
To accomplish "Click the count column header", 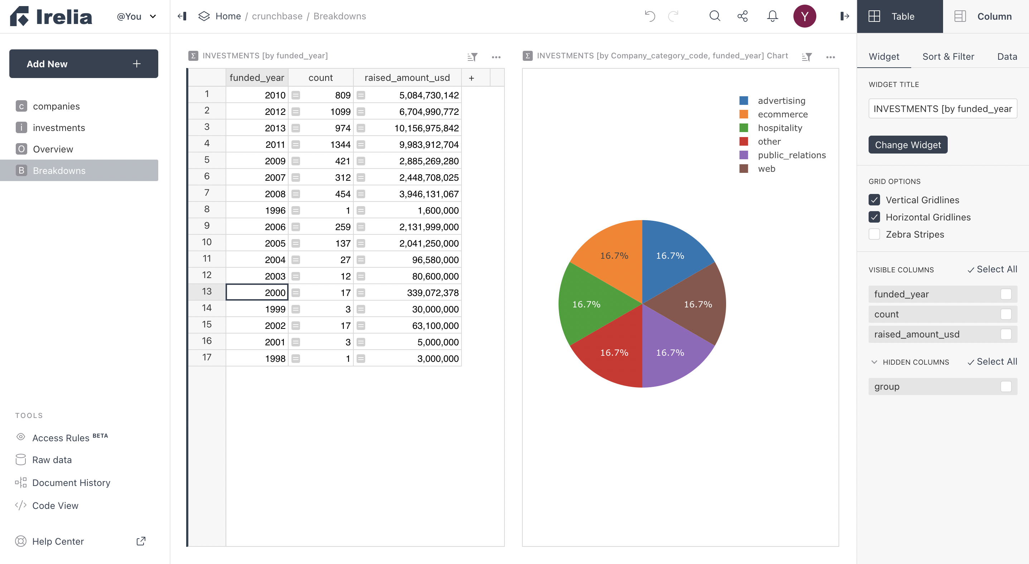I will click(320, 78).
